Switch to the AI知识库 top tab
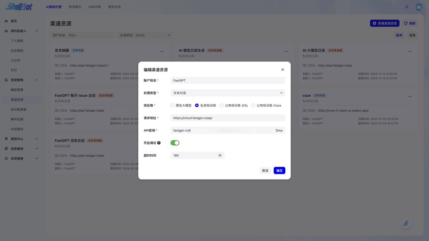The image size is (429, 241). coord(95,7)
